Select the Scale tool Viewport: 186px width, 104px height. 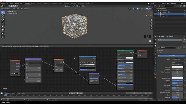click(3, 26)
